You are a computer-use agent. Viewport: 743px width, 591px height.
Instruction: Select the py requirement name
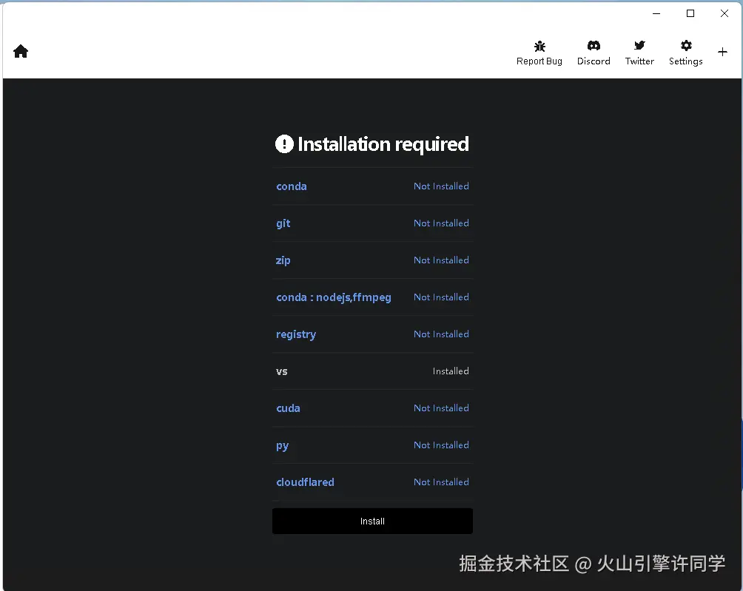283,445
